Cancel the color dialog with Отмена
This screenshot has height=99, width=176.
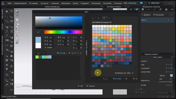click(90, 86)
